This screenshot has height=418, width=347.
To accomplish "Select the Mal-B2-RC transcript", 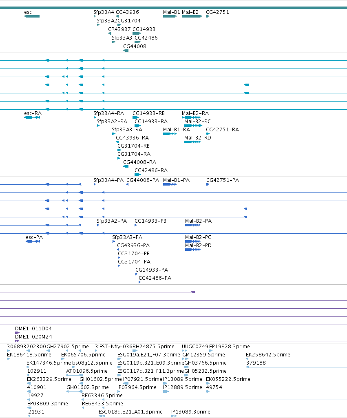I will [197, 122].
